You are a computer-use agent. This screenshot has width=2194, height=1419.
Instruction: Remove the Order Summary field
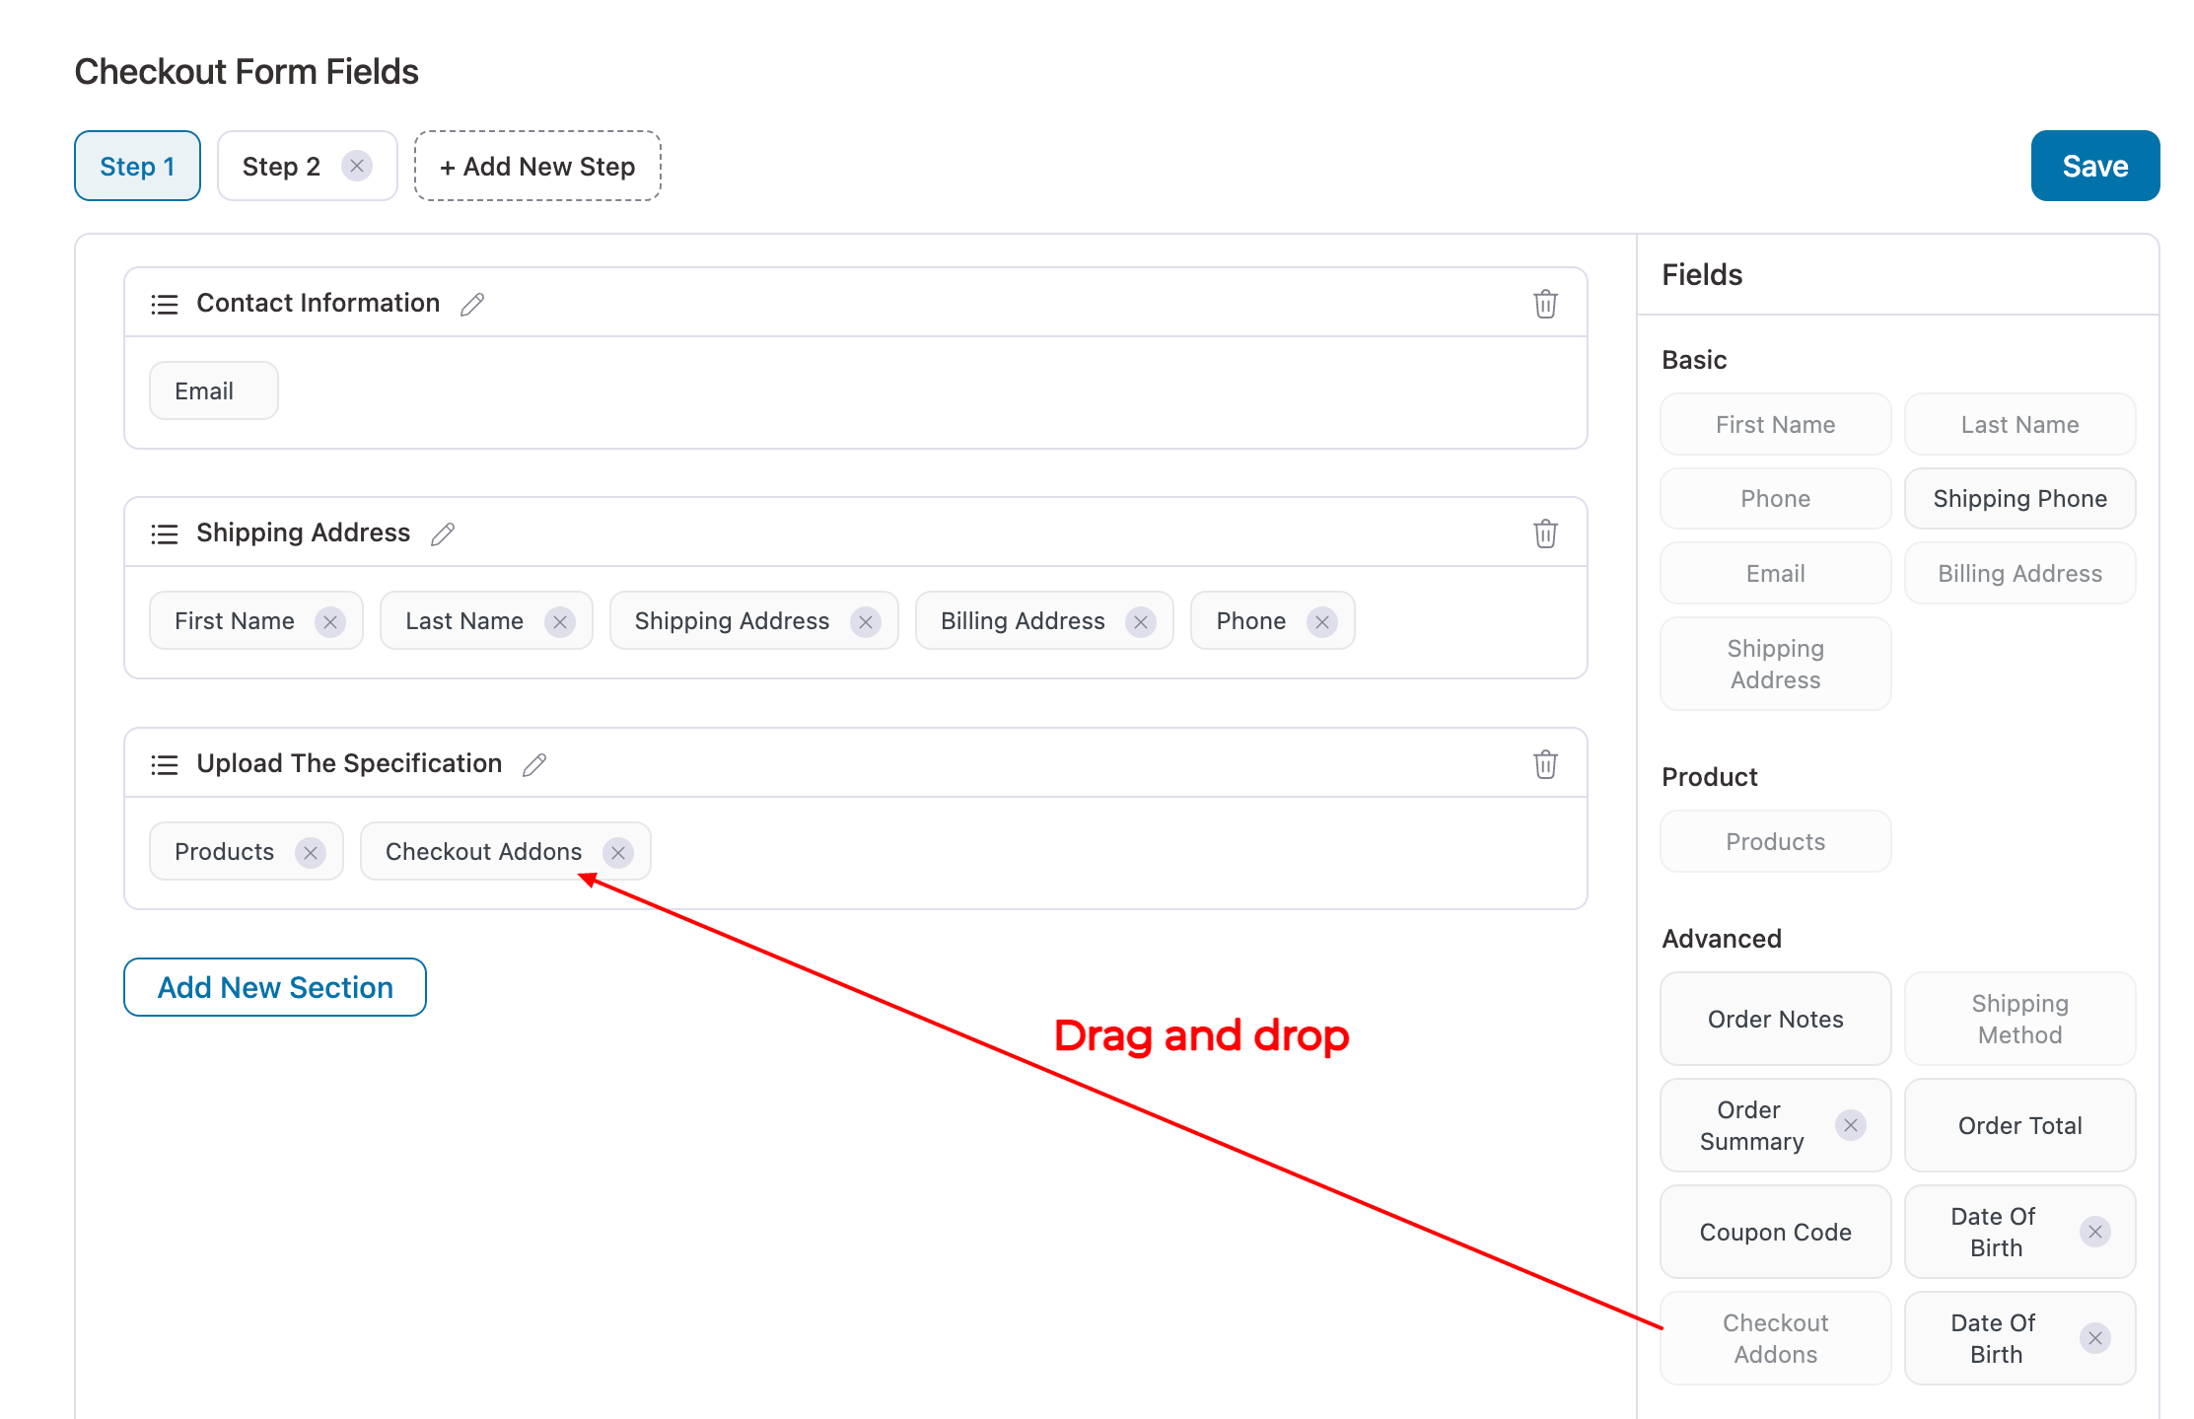1851,1125
